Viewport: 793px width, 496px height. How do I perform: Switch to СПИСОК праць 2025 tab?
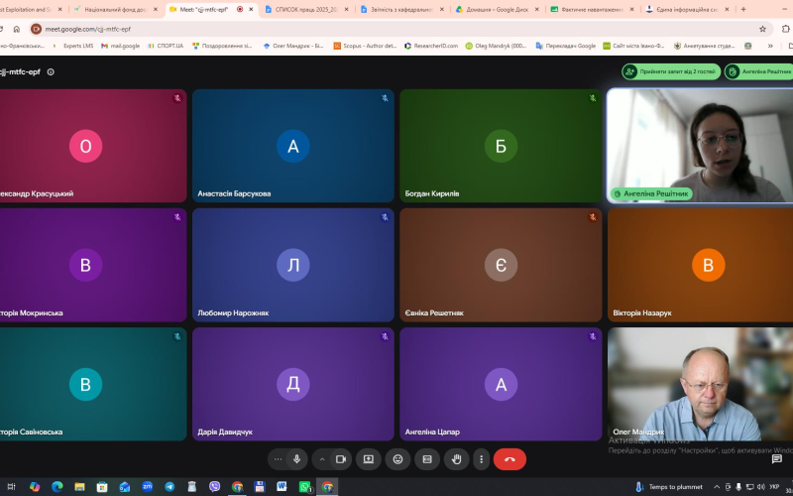click(x=306, y=9)
